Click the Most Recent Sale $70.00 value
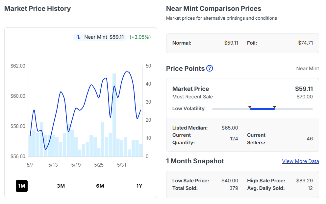The height and width of the screenshot is (204, 326). (305, 97)
